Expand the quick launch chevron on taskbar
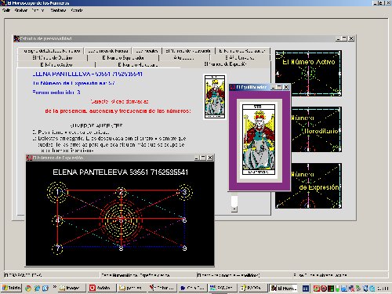Image resolution: width=392 pixels, height=294 pixels. [x=54, y=287]
